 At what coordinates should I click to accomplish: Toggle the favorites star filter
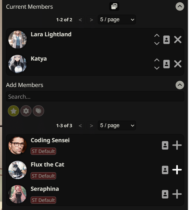coord(13,111)
